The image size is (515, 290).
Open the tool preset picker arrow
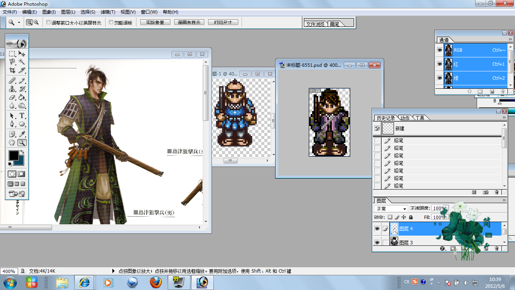pyautogui.click(x=19, y=23)
